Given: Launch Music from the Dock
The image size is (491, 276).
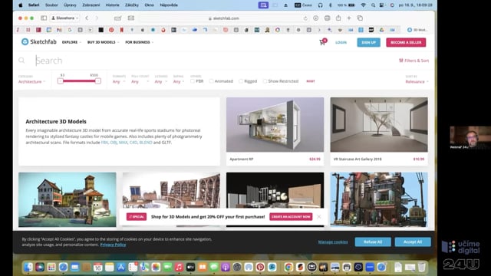Looking at the screenshot, I should 179,267.
